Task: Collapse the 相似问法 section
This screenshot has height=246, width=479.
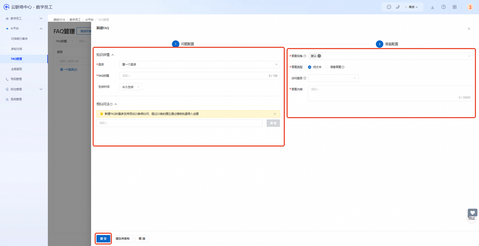Action: coord(116,104)
